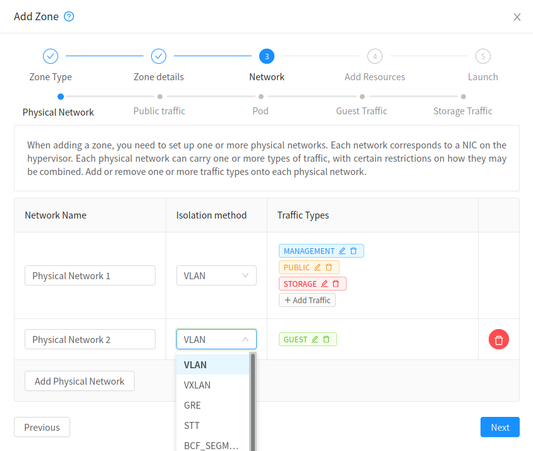Click the Physical Network 1 name field

(89, 275)
